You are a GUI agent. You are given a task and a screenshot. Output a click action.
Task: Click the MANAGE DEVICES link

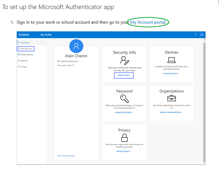pos(171,74)
